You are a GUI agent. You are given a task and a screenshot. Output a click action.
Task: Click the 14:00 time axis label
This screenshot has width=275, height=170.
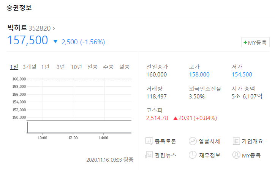(x=103, y=138)
